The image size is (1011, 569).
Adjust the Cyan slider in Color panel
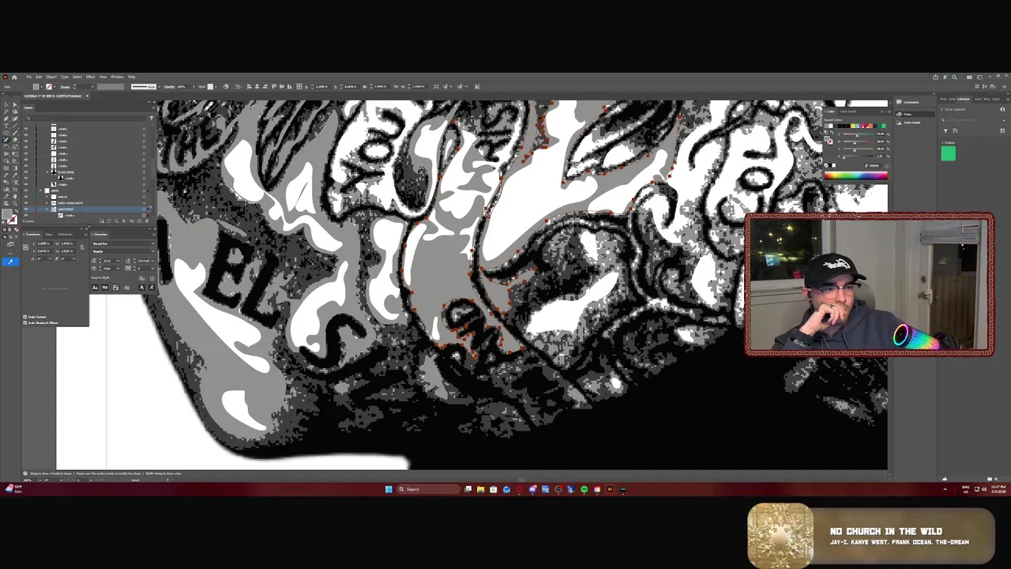(858, 134)
